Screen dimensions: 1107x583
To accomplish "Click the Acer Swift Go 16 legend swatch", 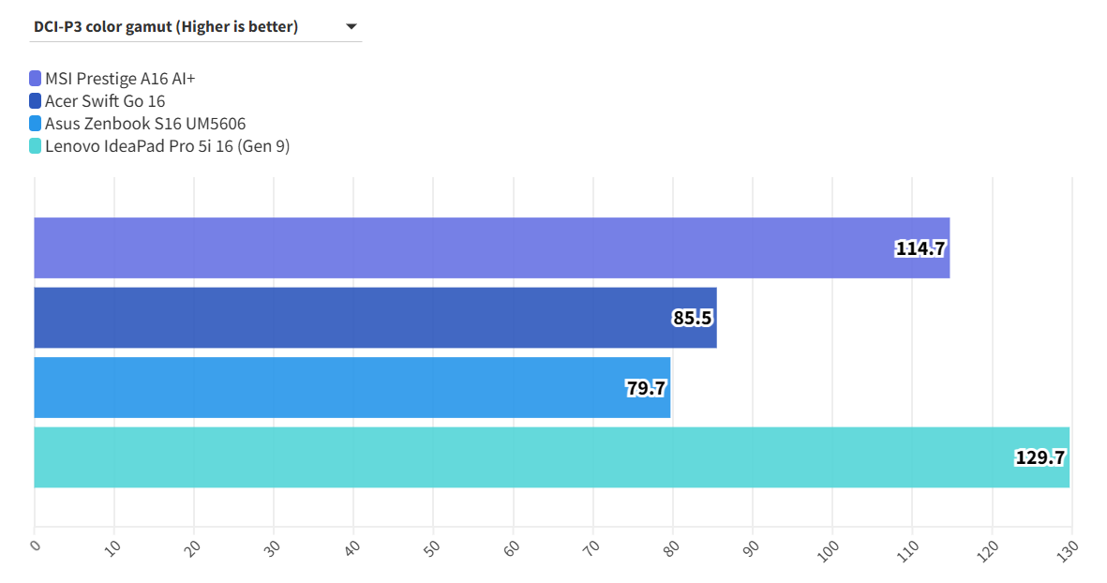I will (x=36, y=101).
